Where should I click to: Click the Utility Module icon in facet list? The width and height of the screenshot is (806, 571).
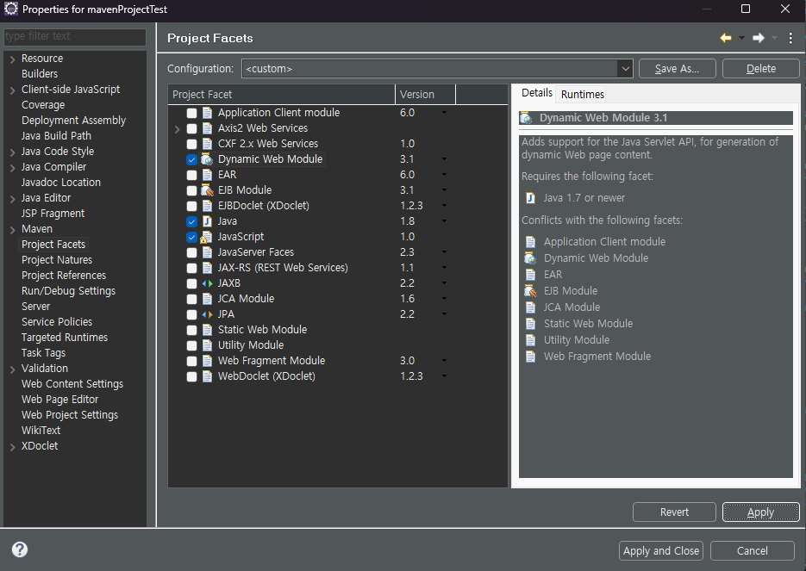(x=207, y=345)
